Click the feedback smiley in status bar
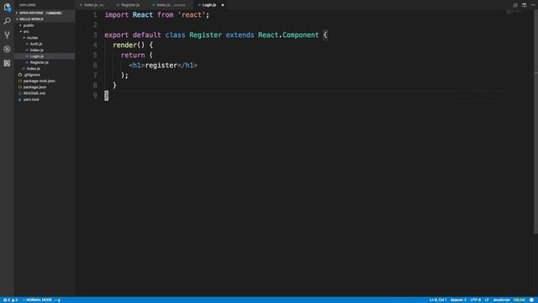This screenshot has height=303, width=538. (531, 300)
